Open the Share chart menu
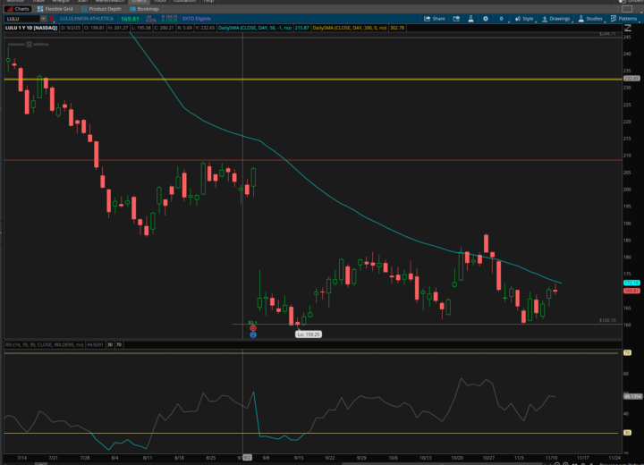The height and width of the screenshot is (465, 644). [435, 19]
